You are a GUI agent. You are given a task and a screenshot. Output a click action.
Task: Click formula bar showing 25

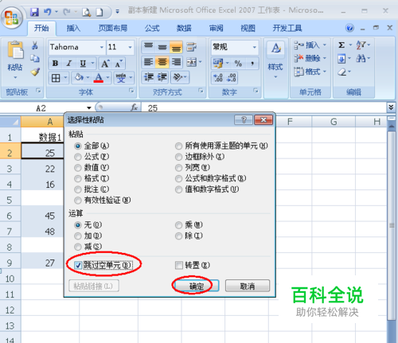point(263,107)
